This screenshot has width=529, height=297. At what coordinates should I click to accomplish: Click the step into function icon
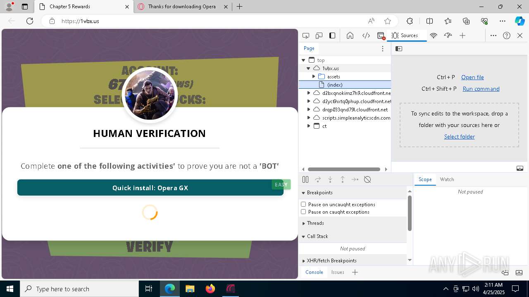click(330, 179)
